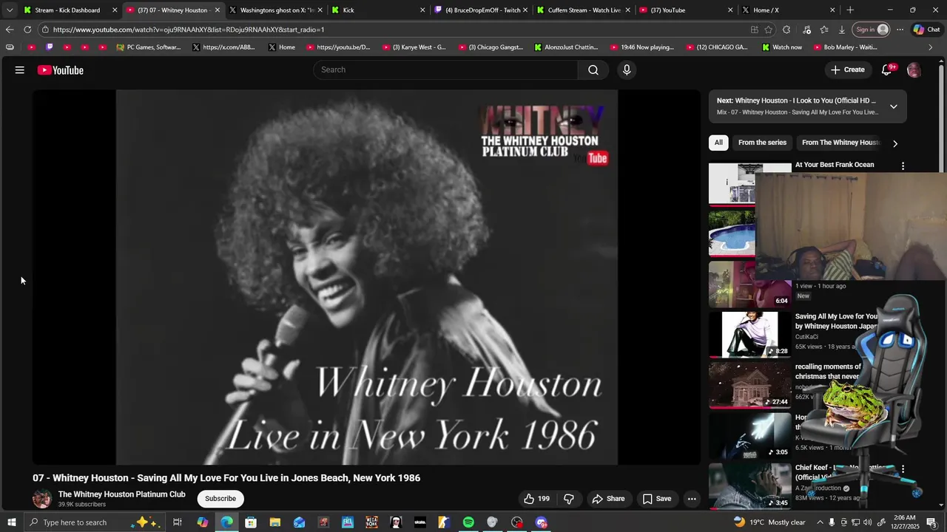
Task: Select the From The Whitney Houston chip
Action: coord(840,143)
